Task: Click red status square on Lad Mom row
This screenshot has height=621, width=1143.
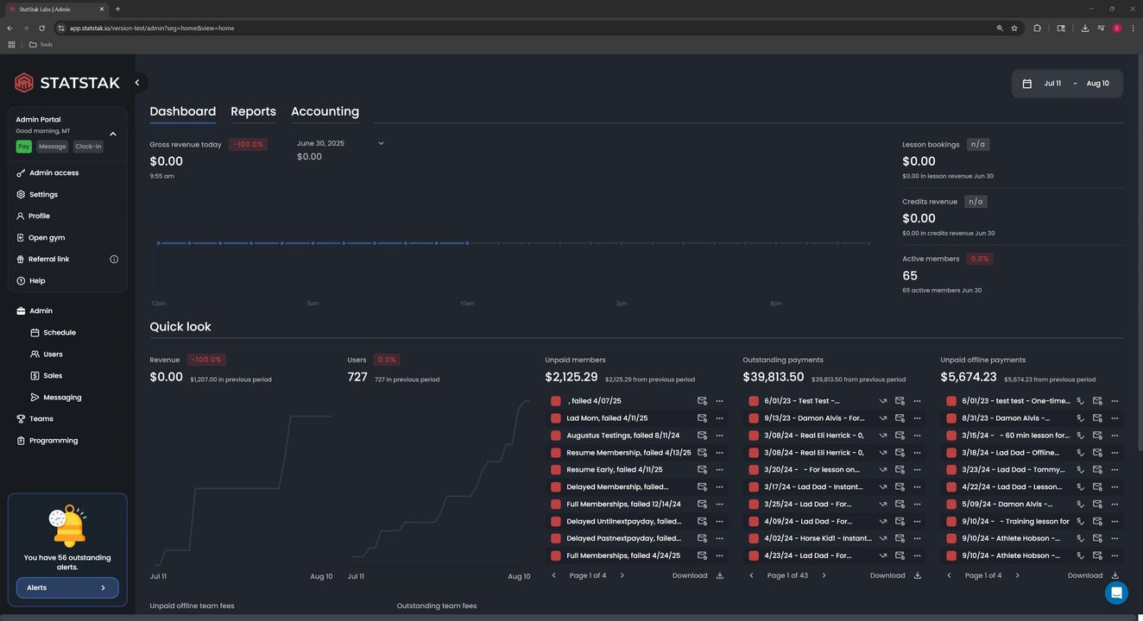Action: click(x=556, y=418)
